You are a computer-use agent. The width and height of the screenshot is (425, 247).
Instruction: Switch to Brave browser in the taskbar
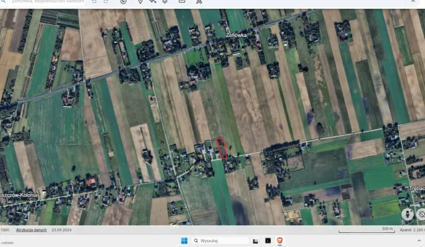tap(280, 241)
